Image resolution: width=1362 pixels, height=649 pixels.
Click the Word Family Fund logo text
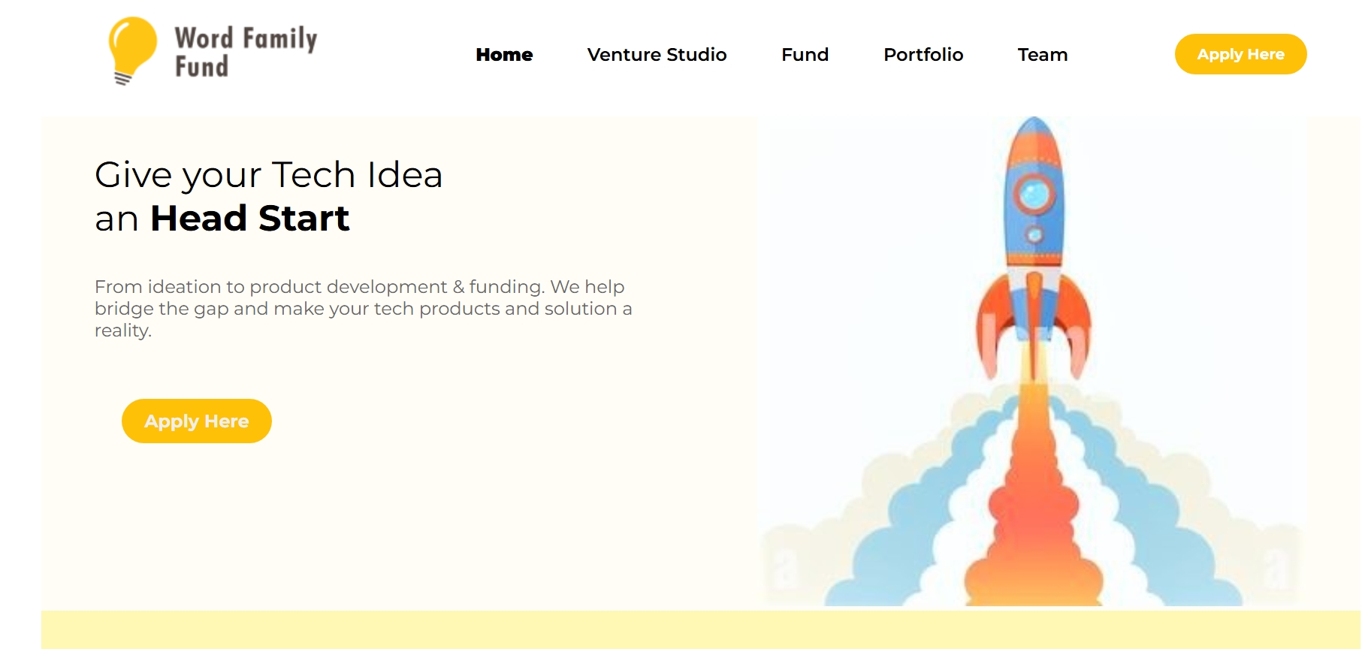[246, 52]
